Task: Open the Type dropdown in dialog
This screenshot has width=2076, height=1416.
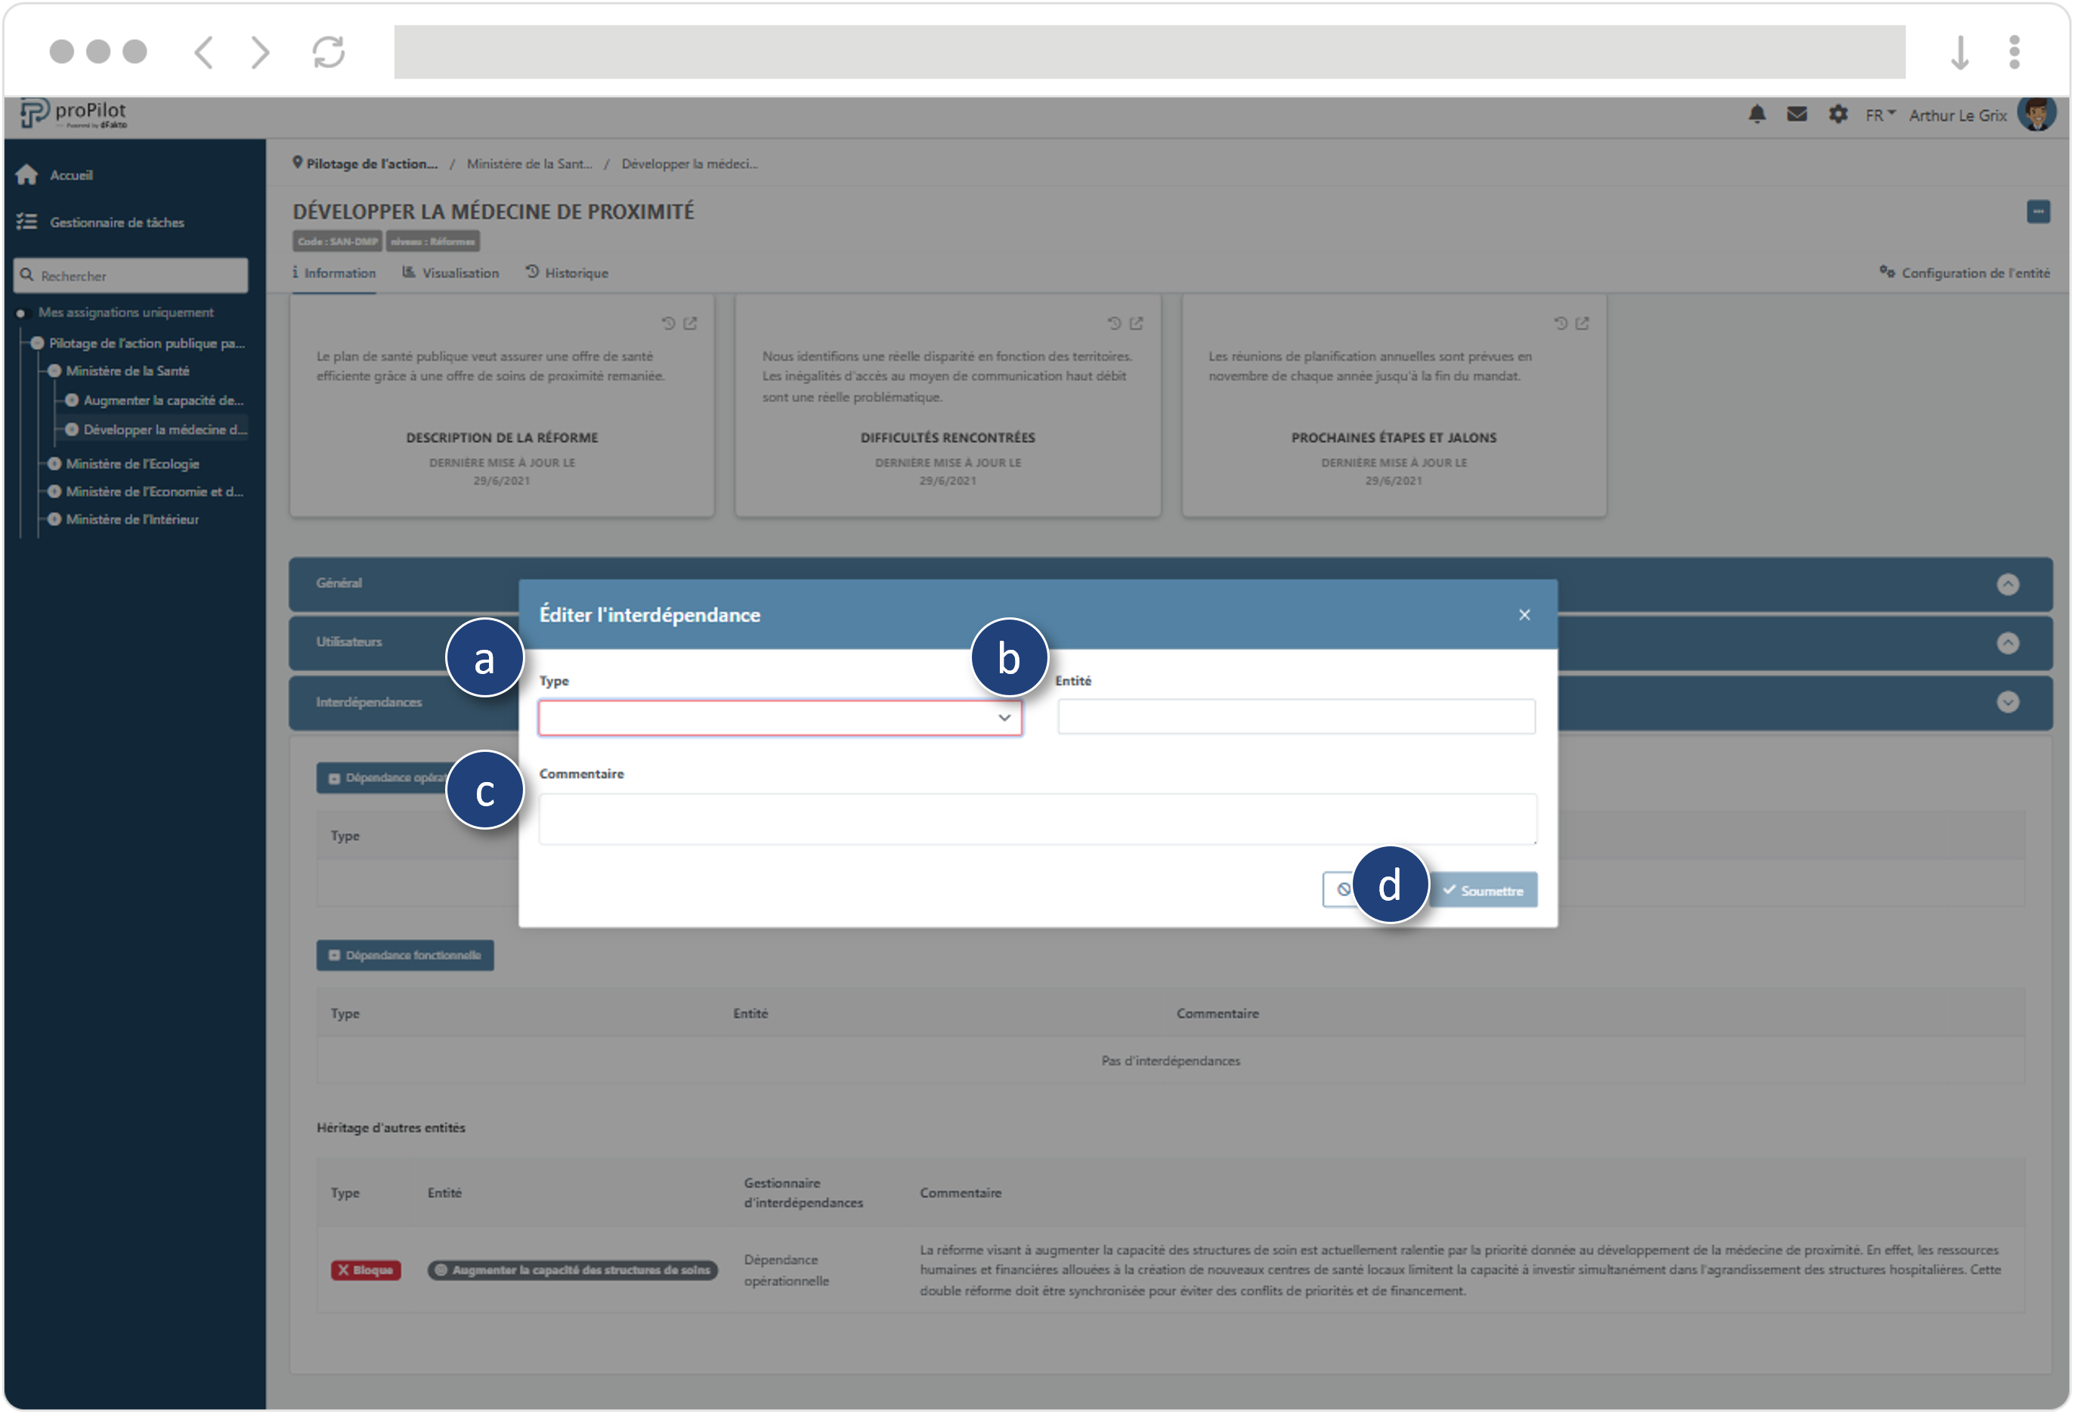Action: 779,717
